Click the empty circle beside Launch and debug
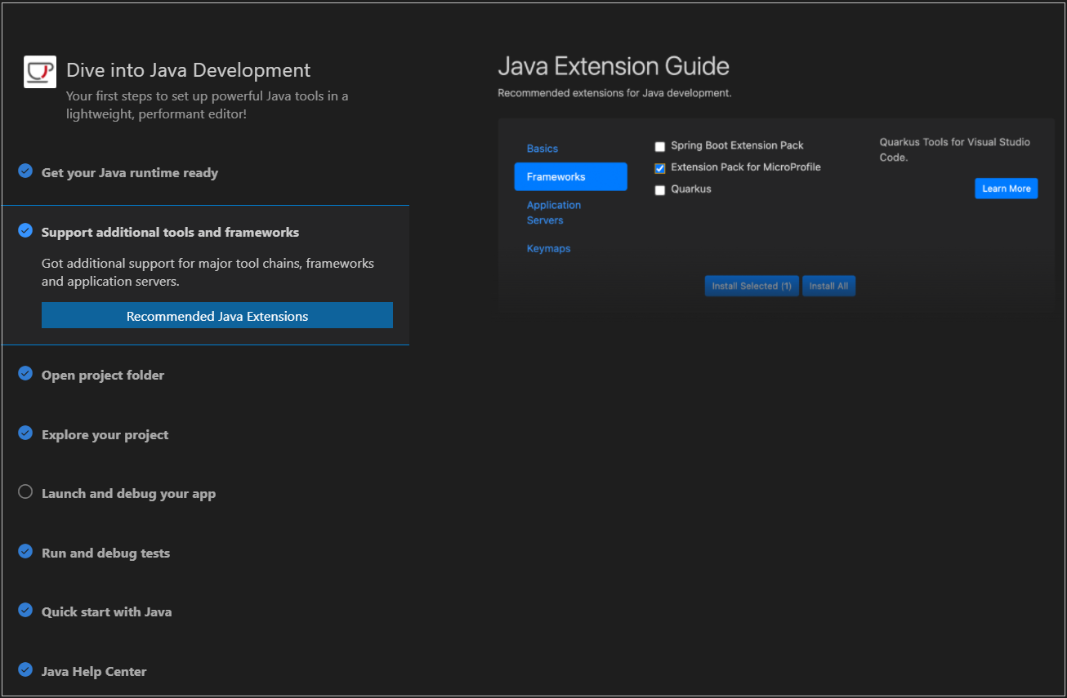Image resolution: width=1067 pixels, height=698 pixels. click(25, 491)
